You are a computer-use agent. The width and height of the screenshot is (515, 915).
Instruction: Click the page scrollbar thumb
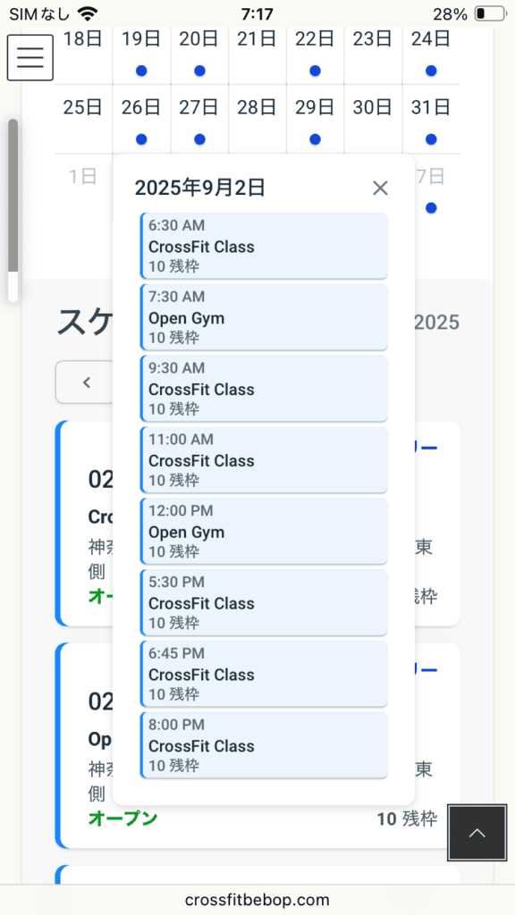(x=13, y=196)
